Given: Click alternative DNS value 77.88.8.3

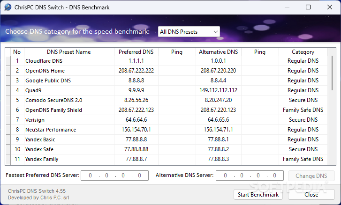Looking at the screenshot, I should click(219, 159).
